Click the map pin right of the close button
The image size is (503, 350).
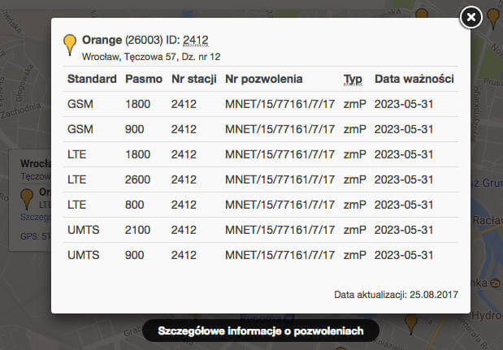493,18
